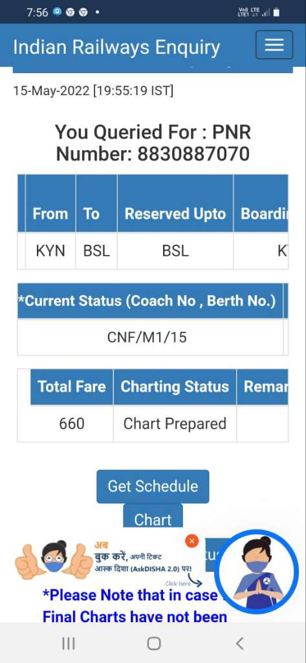Image resolution: width=306 pixels, height=663 pixels.
Task: Select the Reserved Upto column header
Action: 175,214
